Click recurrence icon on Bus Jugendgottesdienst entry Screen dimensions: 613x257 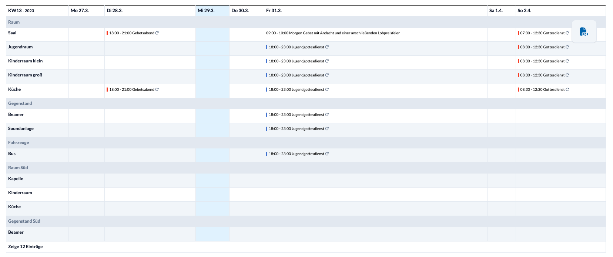pyautogui.click(x=327, y=154)
